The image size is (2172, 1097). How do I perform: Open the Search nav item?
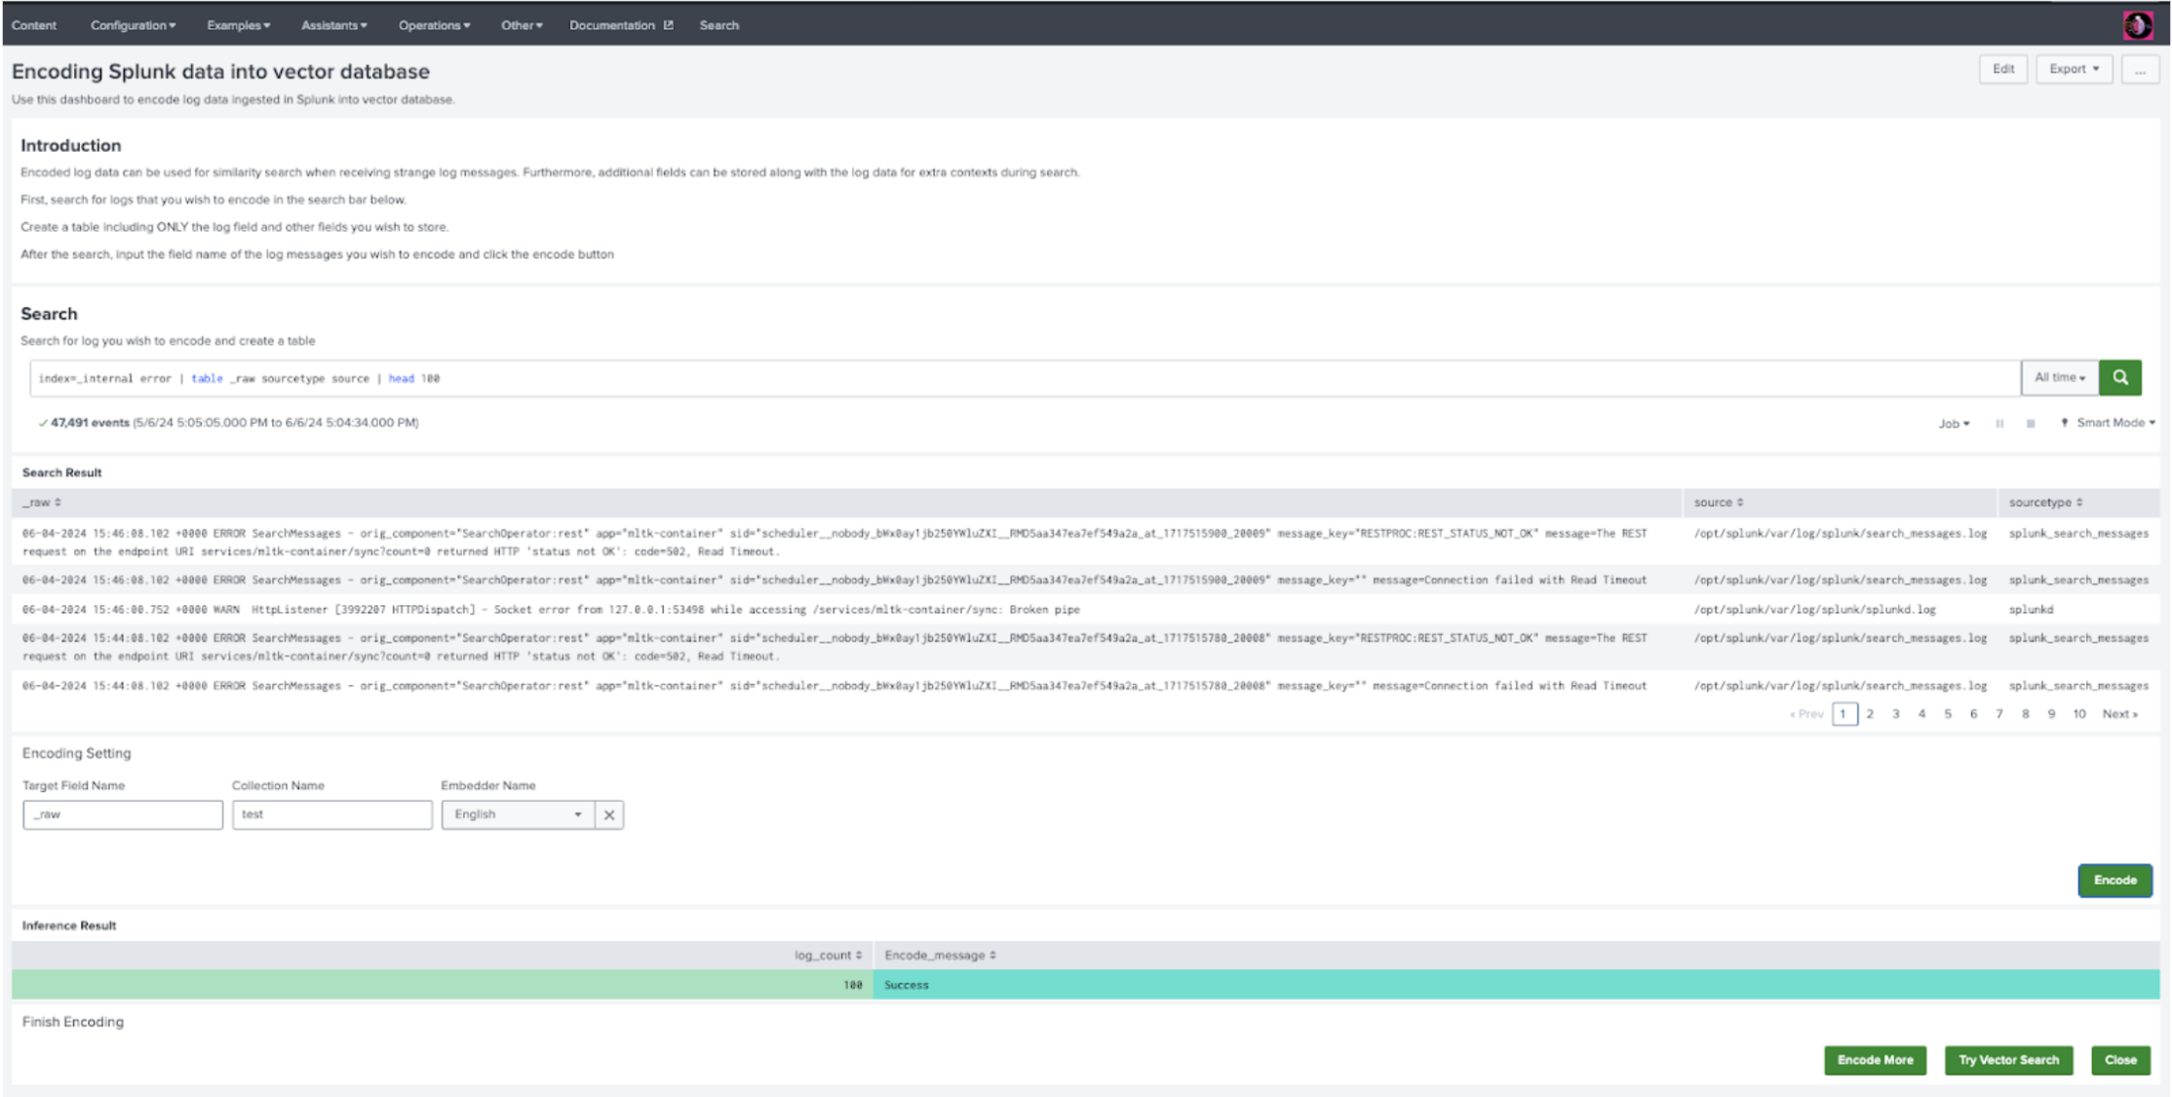(x=718, y=25)
